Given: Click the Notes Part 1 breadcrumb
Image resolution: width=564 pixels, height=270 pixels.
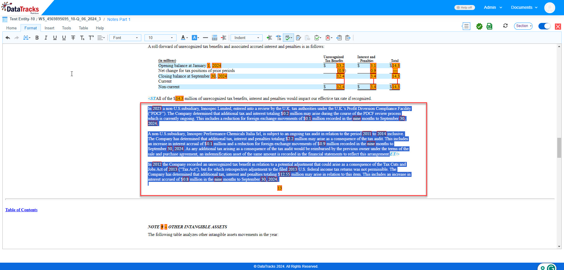Looking at the screenshot, I should [119, 19].
